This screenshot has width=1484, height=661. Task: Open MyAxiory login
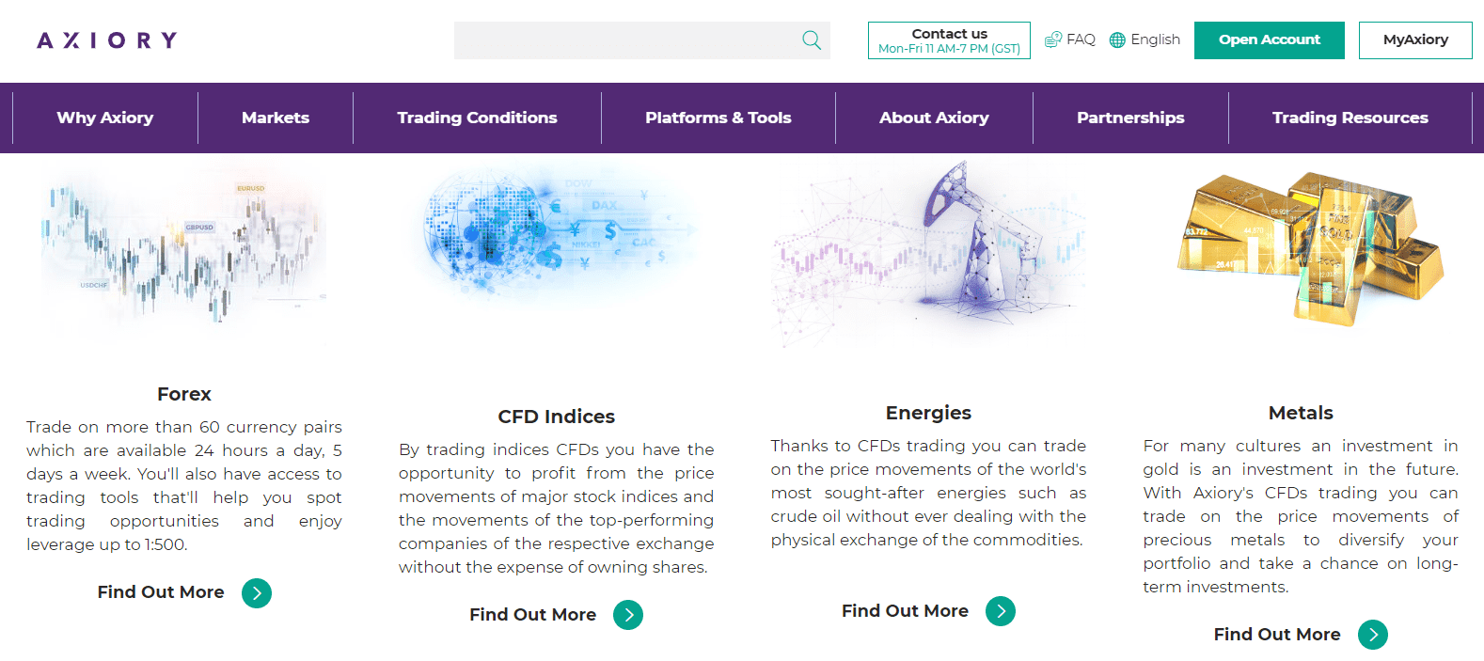pos(1415,40)
